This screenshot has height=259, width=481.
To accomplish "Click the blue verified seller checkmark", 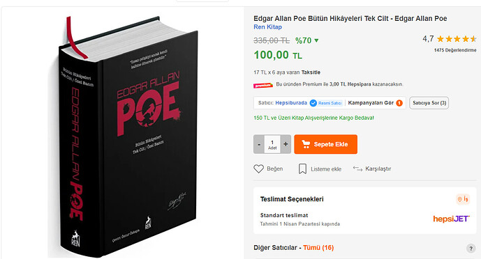I will coord(313,103).
